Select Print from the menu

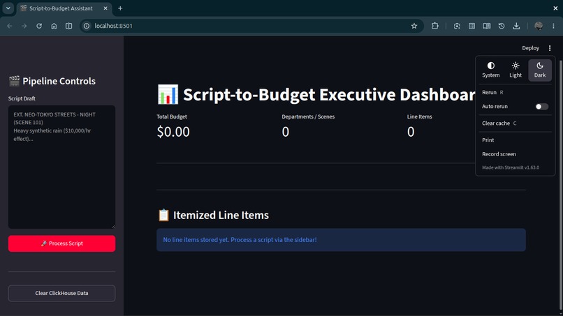[516, 140]
